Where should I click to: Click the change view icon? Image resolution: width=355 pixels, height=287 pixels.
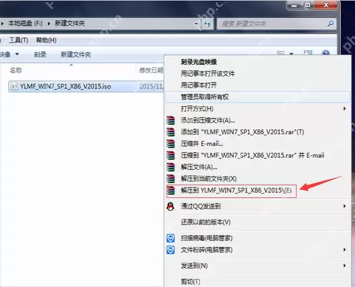pos(281,53)
